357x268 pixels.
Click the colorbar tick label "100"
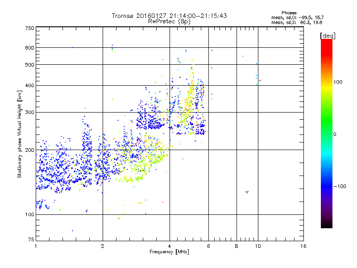coord(338,82)
